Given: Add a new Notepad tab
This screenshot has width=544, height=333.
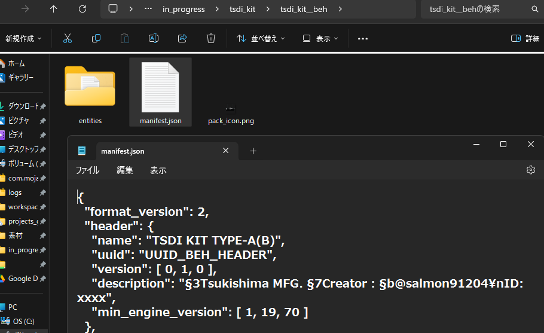Looking at the screenshot, I should pyautogui.click(x=253, y=151).
